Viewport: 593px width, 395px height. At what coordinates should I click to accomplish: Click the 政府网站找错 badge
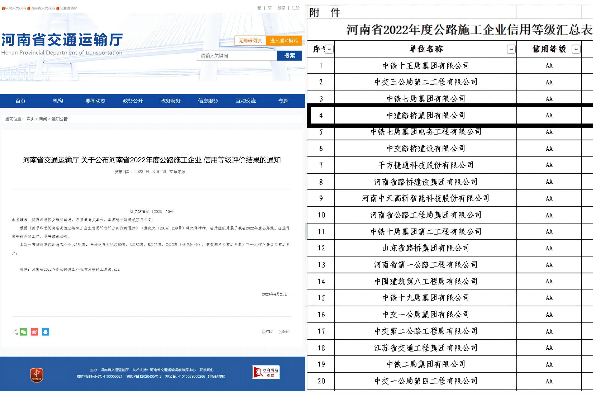(x=266, y=372)
